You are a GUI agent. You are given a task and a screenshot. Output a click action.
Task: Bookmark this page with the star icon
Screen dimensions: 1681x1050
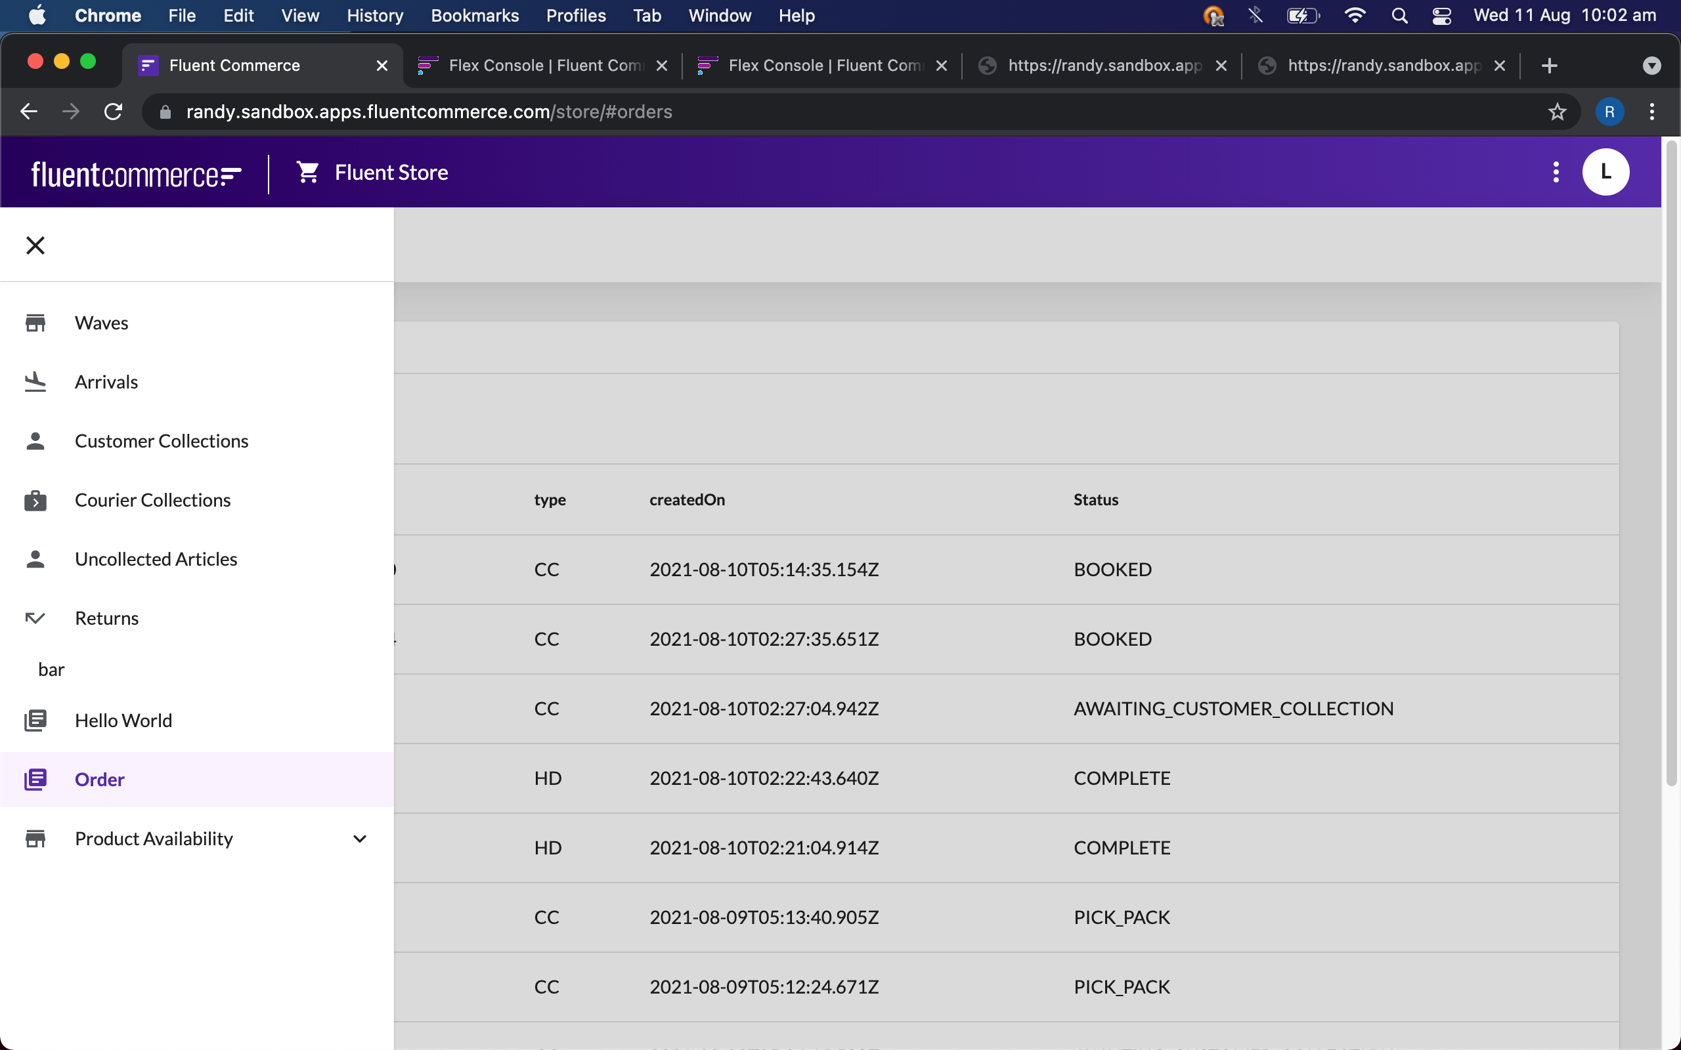pyautogui.click(x=1557, y=112)
